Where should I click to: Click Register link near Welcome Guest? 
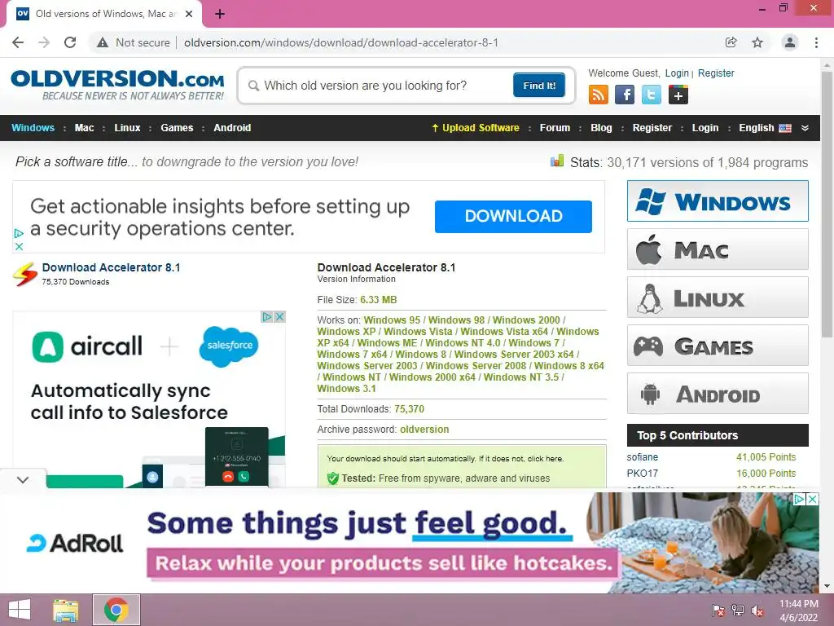point(716,73)
